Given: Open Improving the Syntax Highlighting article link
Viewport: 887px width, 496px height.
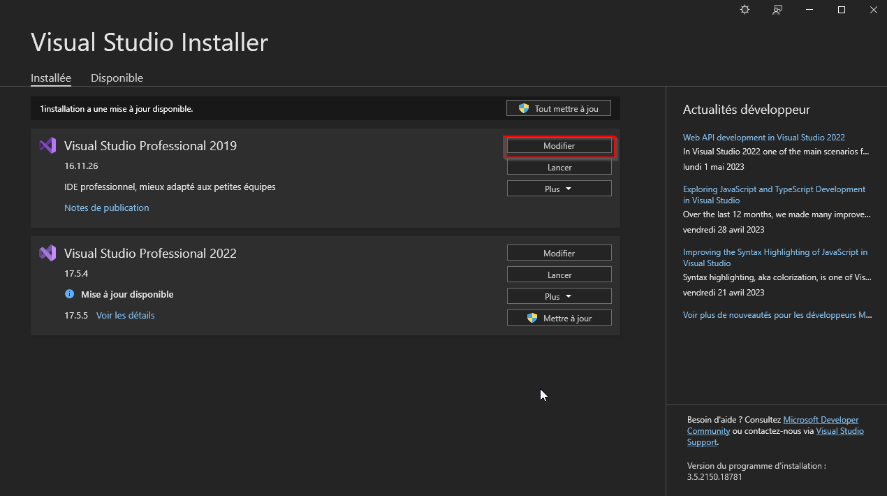Looking at the screenshot, I should pyautogui.click(x=775, y=258).
